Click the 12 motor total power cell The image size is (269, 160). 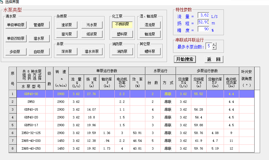[231, 148]
